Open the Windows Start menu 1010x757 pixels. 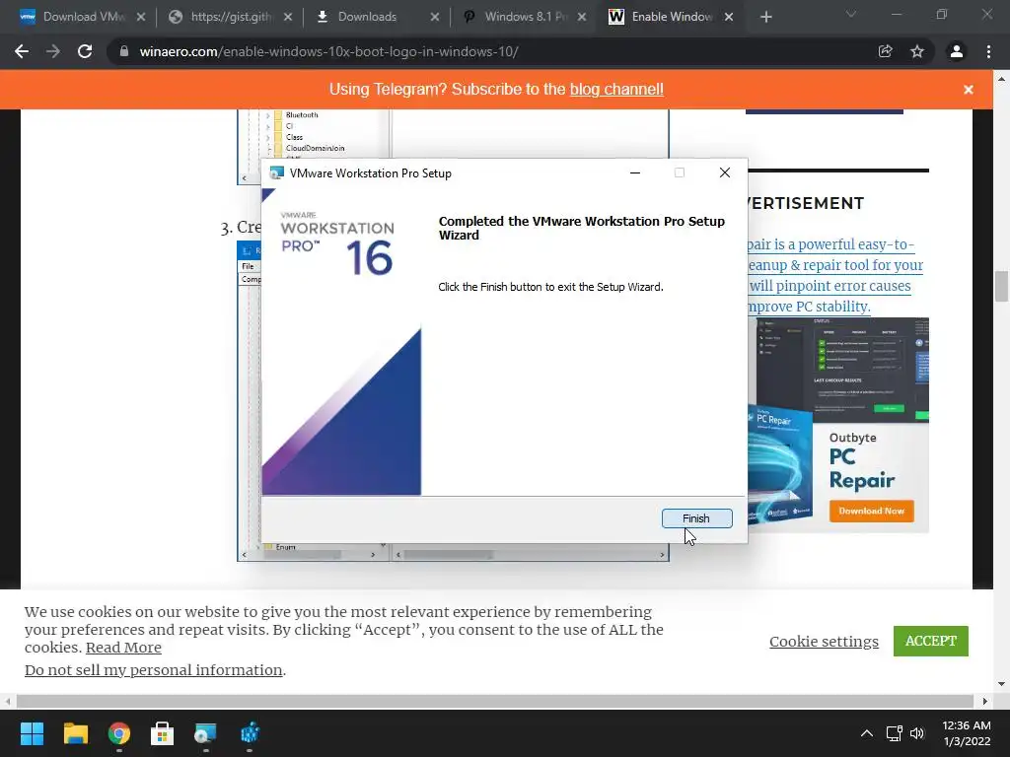coord(32,733)
